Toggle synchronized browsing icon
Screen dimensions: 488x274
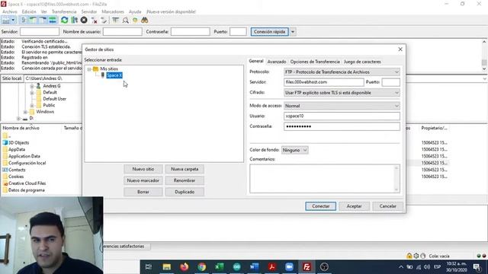pyautogui.click(x=135, y=21)
